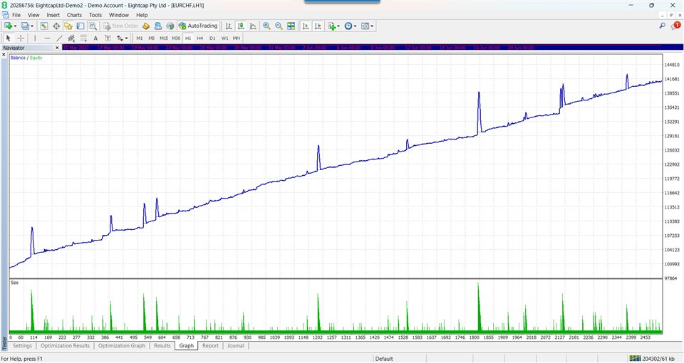This screenshot has height=363, width=684.
Task: Click the search magnifier at top right
Action: 660,26
